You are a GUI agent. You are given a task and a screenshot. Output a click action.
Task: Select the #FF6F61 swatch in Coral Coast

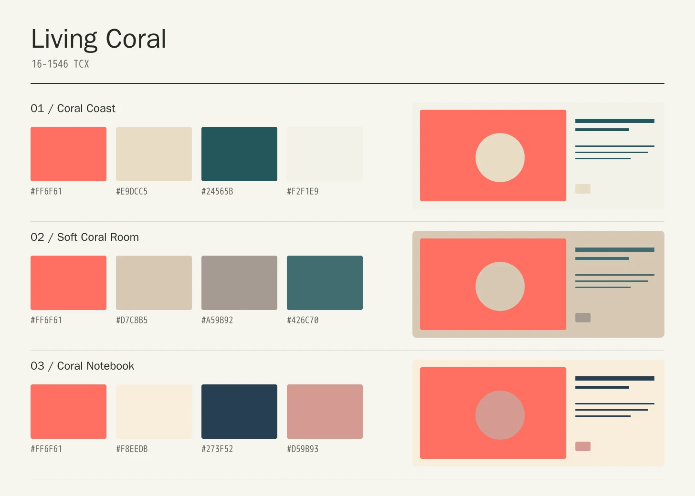click(x=68, y=154)
